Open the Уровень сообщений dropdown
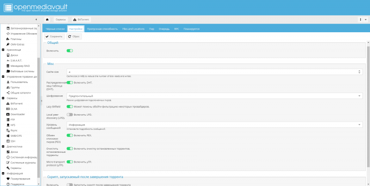The image size is (370, 186). [x=215, y=125]
